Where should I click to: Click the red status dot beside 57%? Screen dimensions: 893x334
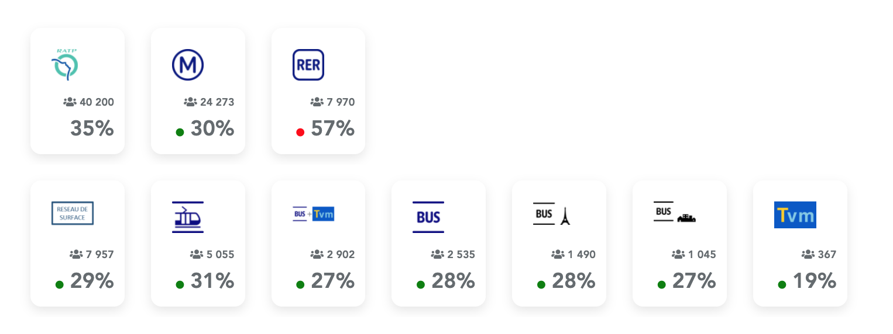[x=300, y=133]
